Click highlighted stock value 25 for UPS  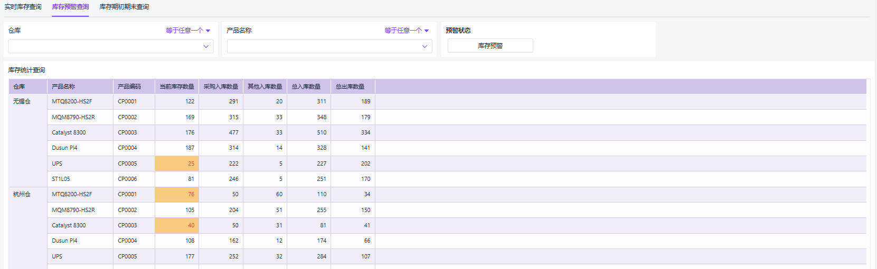point(177,164)
